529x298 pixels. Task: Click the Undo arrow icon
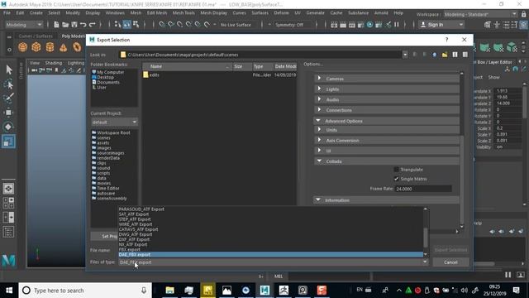83,25
